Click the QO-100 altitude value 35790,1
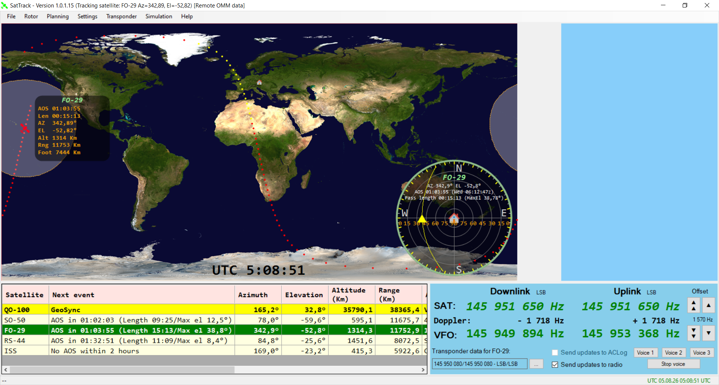The height and width of the screenshot is (385, 719). (x=358, y=310)
